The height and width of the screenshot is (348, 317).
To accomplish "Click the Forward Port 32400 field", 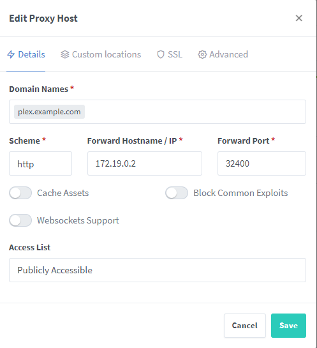I will pyautogui.click(x=262, y=163).
